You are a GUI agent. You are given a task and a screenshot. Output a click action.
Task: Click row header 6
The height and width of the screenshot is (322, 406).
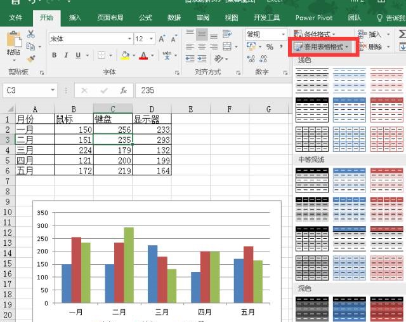click(8, 171)
